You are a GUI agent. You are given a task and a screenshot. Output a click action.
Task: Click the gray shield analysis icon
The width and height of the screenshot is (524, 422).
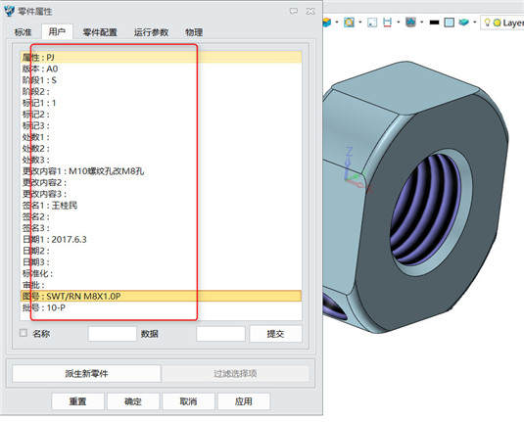coord(410,23)
